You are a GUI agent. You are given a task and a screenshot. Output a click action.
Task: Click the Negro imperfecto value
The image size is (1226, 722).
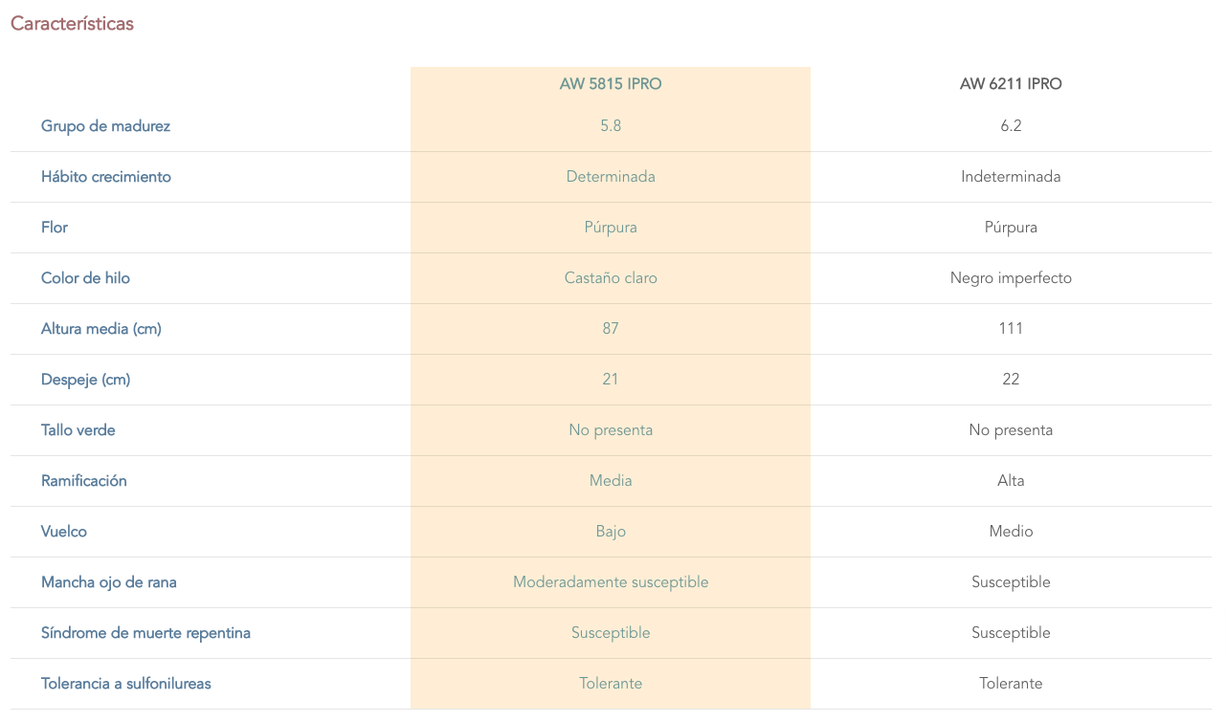pyautogui.click(x=1011, y=278)
